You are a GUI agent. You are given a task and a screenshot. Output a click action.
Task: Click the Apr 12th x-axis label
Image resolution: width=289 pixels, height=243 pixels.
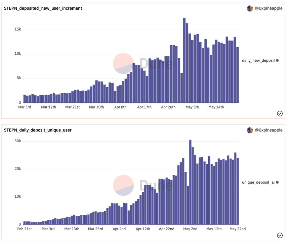coord(143,229)
